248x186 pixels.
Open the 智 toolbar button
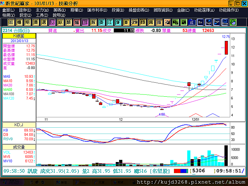coord(93,22)
